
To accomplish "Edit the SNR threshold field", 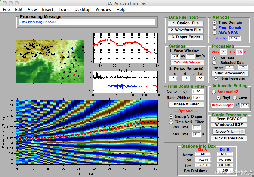I will coord(223,52).
